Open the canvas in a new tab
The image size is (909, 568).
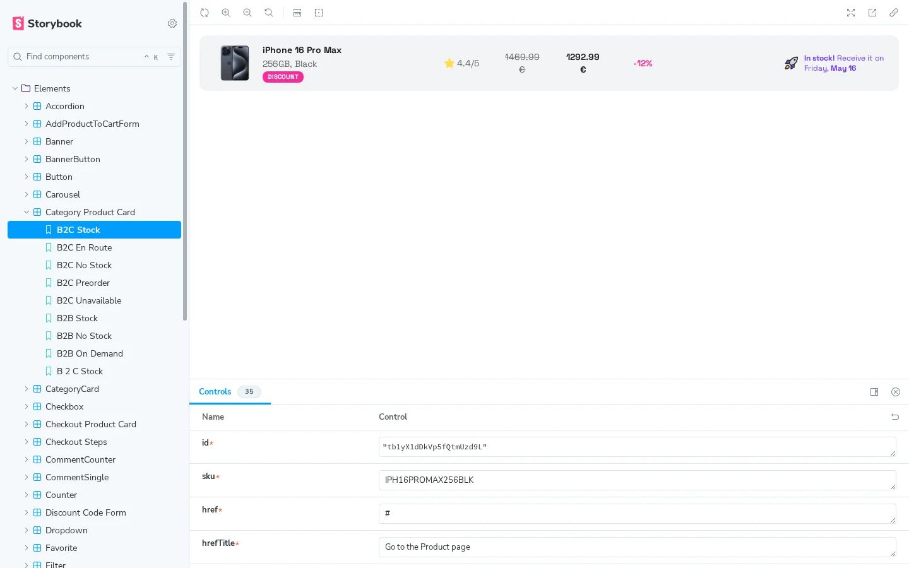pos(872,13)
